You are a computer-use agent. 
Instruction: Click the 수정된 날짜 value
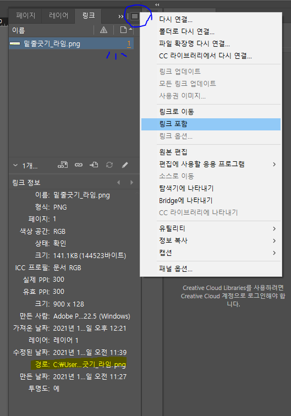click(x=90, y=353)
